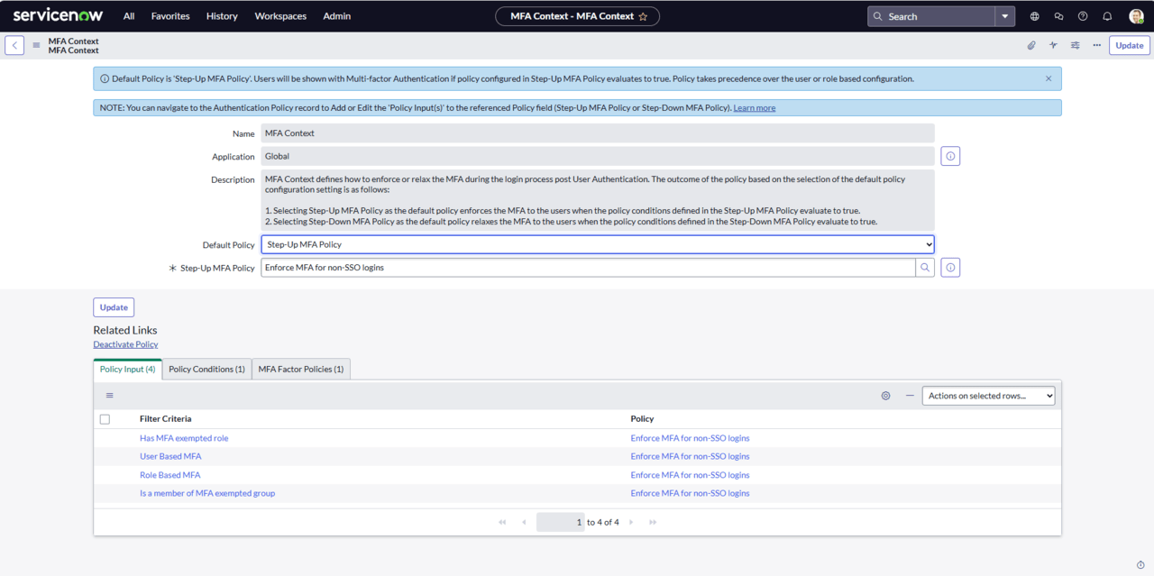Sort by the Policy column header
This screenshot has width=1154, height=576.
(x=642, y=419)
